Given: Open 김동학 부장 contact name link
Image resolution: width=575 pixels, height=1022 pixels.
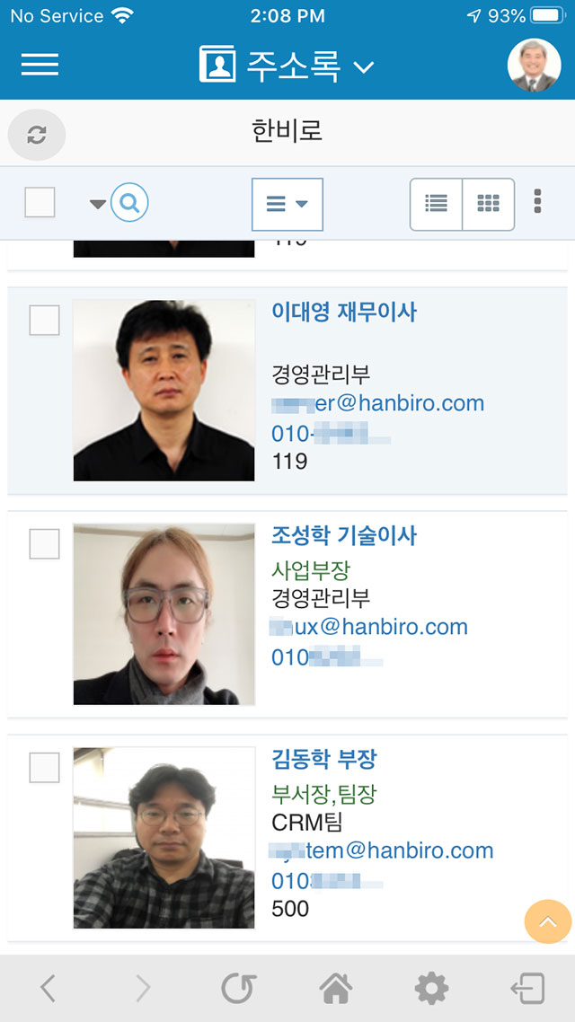Looking at the screenshot, I should [324, 760].
